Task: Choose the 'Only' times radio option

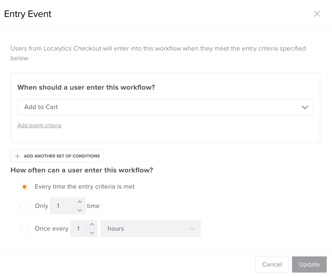Action: click(24, 206)
